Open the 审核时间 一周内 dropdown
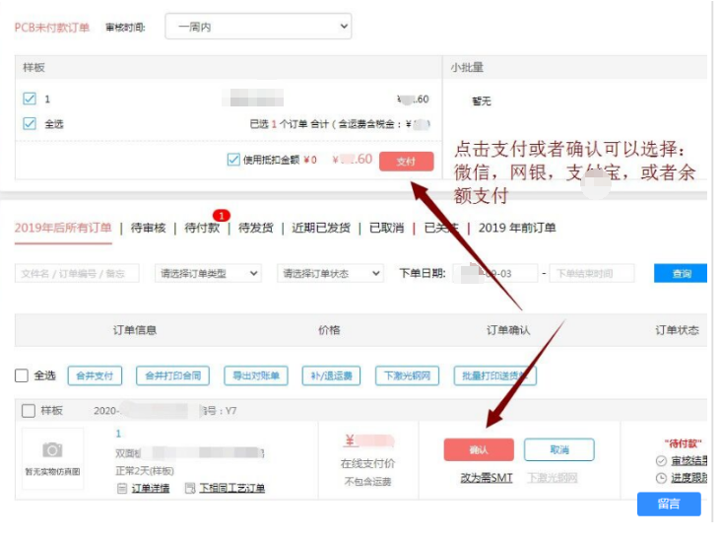720x540 pixels. click(258, 27)
